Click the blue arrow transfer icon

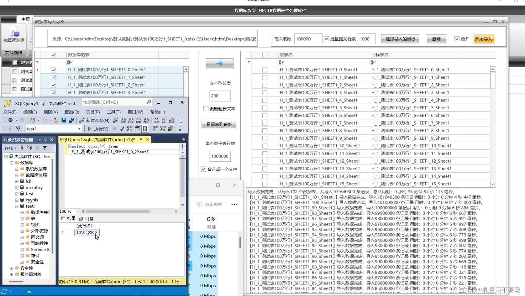(x=219, y=64)
